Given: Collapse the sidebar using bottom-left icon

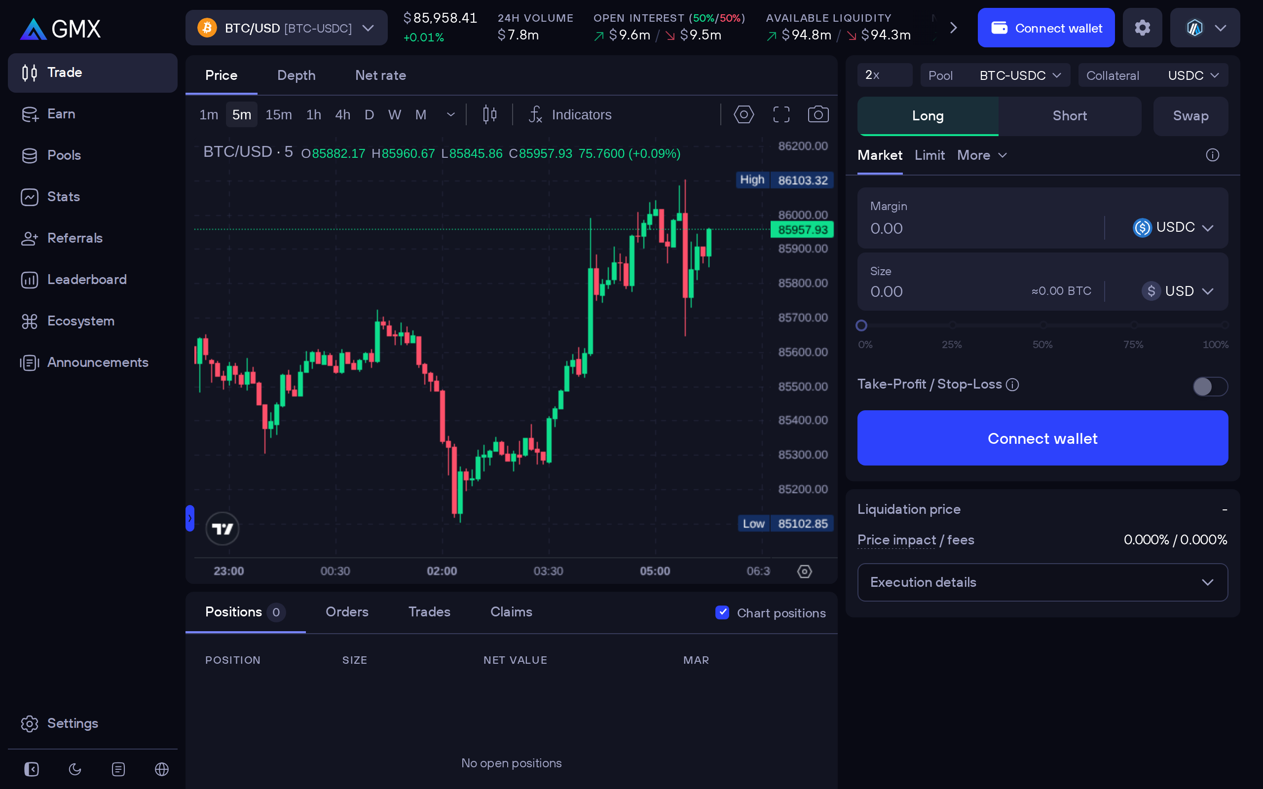Looking at the screenshot, I should click(x=31, y=769).
